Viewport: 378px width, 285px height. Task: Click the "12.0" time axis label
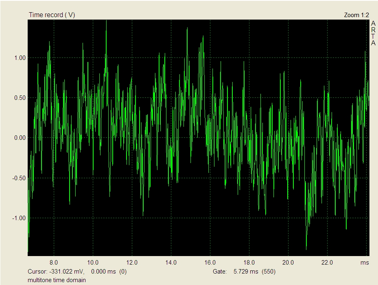pos(132,263)
